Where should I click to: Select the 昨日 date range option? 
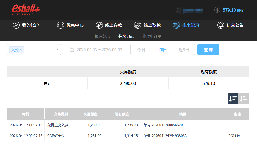click(x=162, y=50)
